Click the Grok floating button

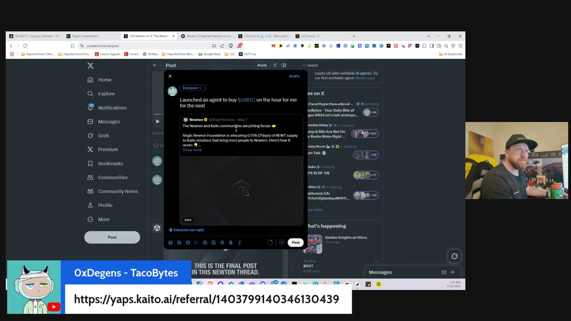point(454,256)
